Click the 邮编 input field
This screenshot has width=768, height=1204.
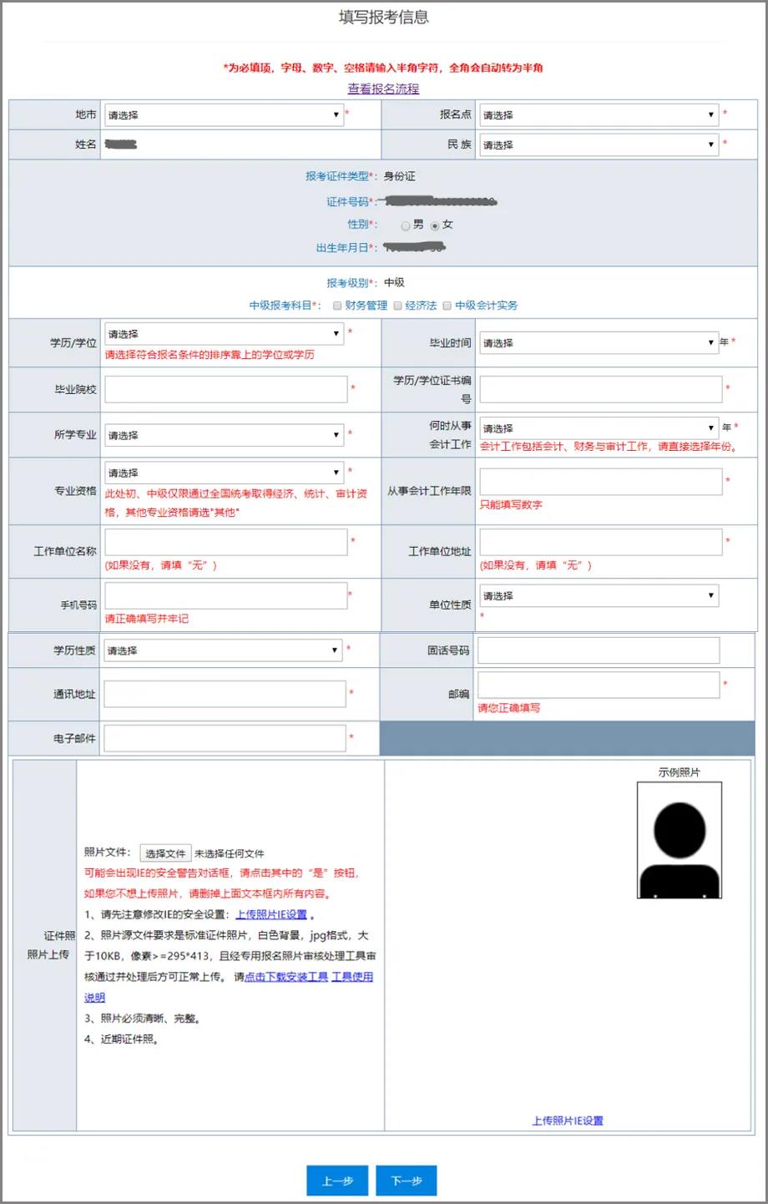tap(598, 685)
